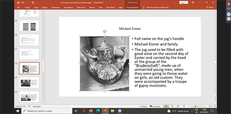
Task: Switch to Normal view
Action: click(166, 106)
